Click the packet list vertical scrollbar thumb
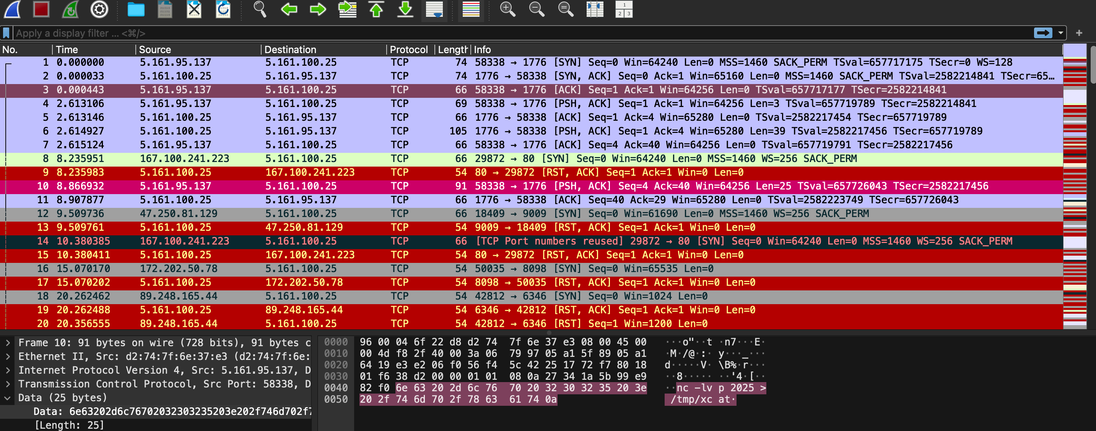 1092,64
